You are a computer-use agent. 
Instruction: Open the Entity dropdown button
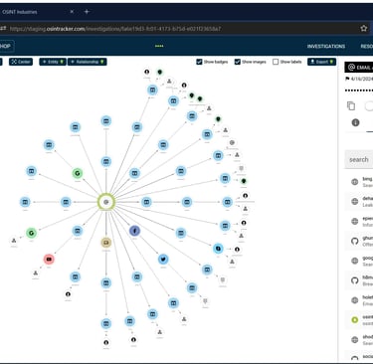click(x=53, y=62)
